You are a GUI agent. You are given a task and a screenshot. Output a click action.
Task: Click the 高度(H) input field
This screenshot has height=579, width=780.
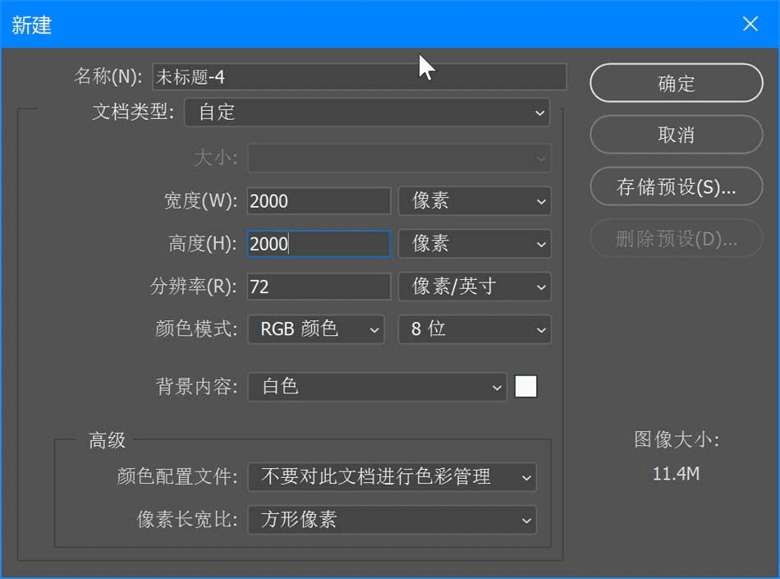pyautogui.click(x=319, y=244)
